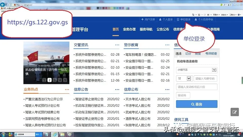Expand 信息公告 more dots

click(x=117, y=90)
